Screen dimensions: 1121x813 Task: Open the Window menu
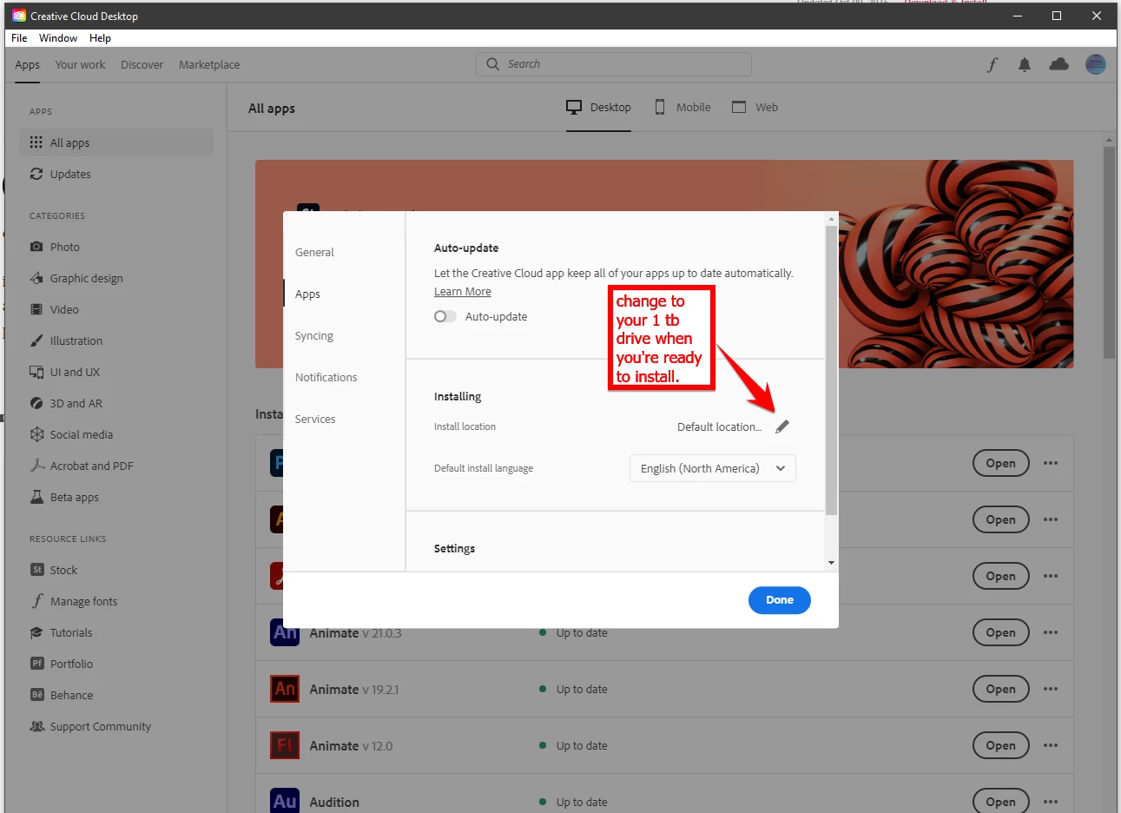tap(58, 38)
